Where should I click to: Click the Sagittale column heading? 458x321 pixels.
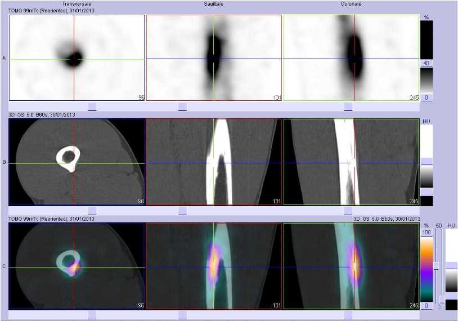pos(213,4)
